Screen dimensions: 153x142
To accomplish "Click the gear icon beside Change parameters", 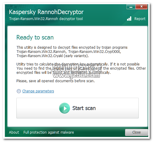I will click(19, 91).
